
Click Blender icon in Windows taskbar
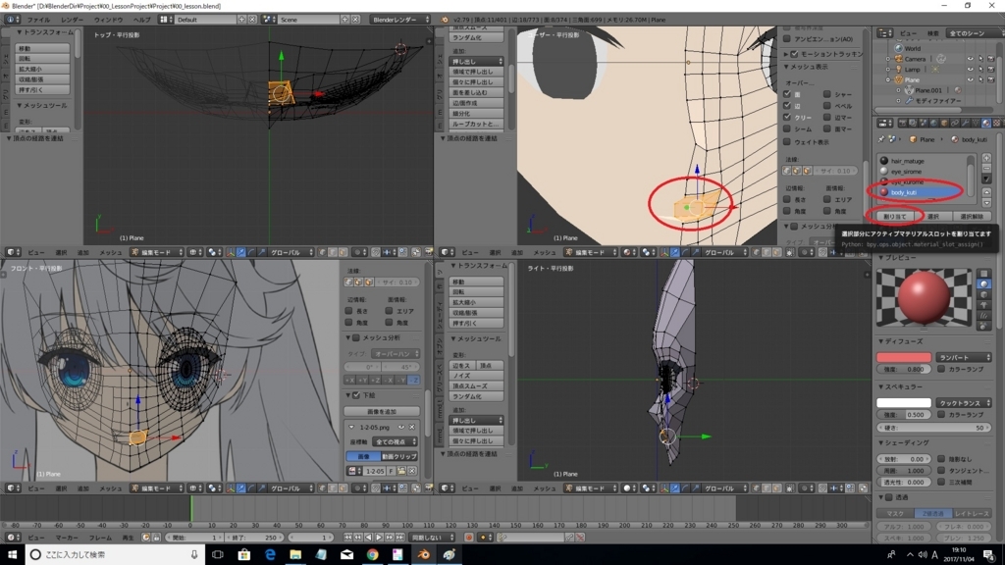point(424,555)
